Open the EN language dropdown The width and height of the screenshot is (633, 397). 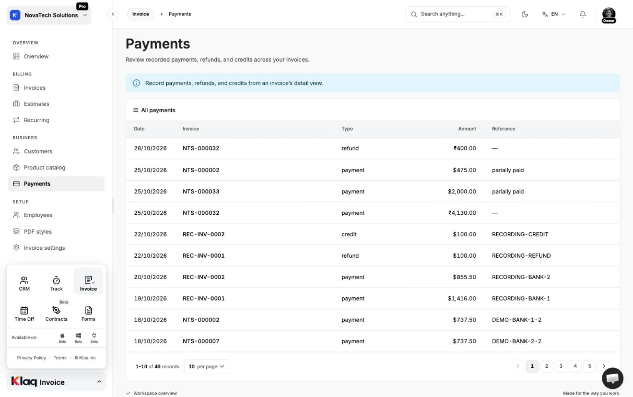pyautogui.click(x=553, y=14)
